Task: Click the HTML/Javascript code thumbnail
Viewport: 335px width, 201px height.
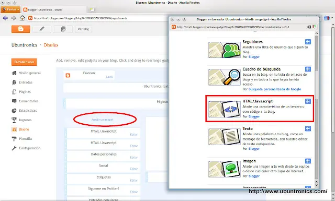Action: click(x=225, y=109)
